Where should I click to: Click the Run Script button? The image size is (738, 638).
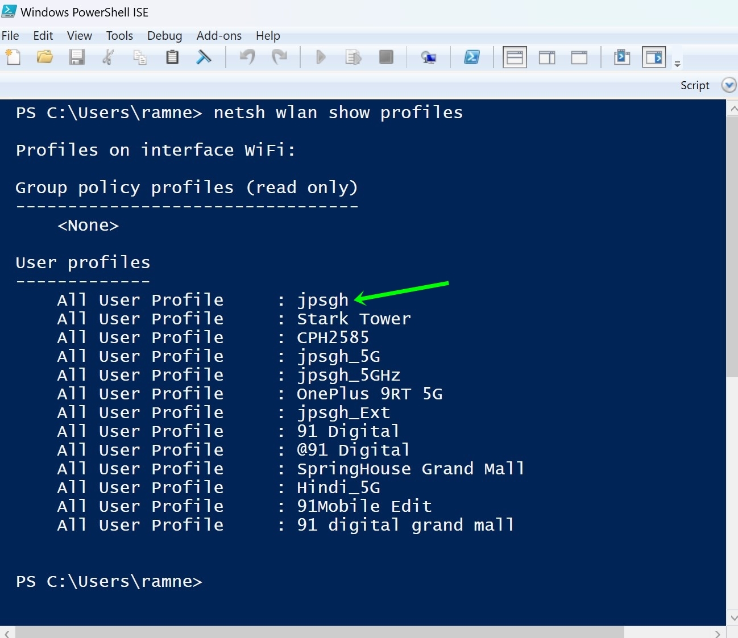point(320,57)
